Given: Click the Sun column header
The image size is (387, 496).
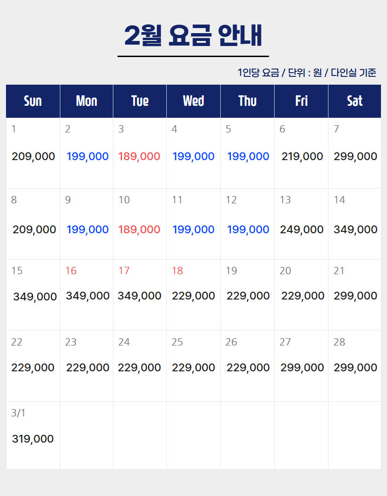Looking at the screenshot, I should click(33, 101).
